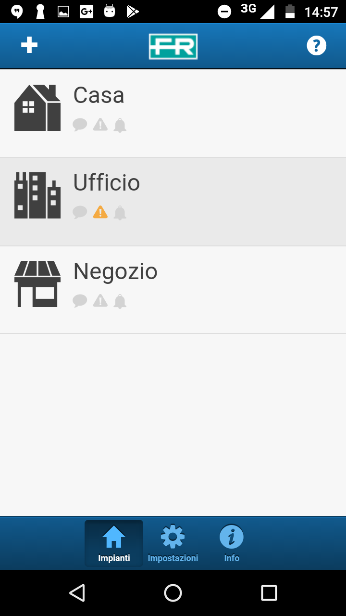Tap the bell icon under Ufficio

point(120,213)
